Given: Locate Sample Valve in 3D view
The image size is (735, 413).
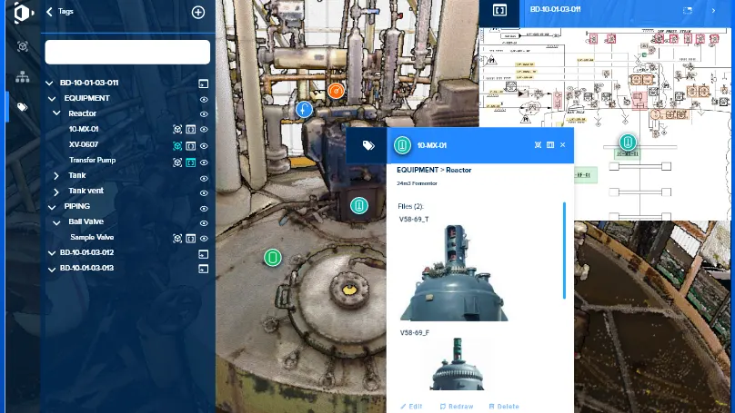Looking at the screenshot, I should 177,239.
